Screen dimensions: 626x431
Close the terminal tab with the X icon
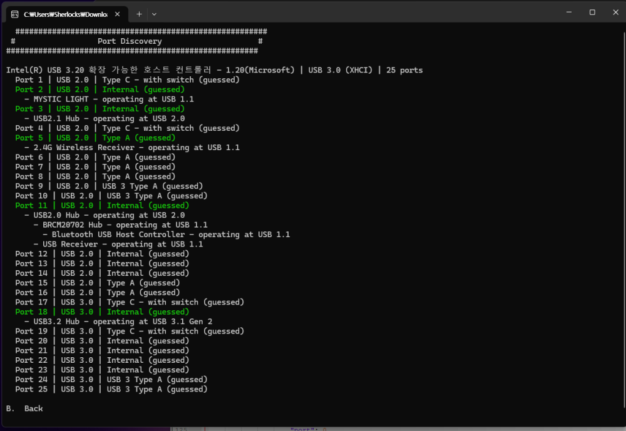click(118, 14)
